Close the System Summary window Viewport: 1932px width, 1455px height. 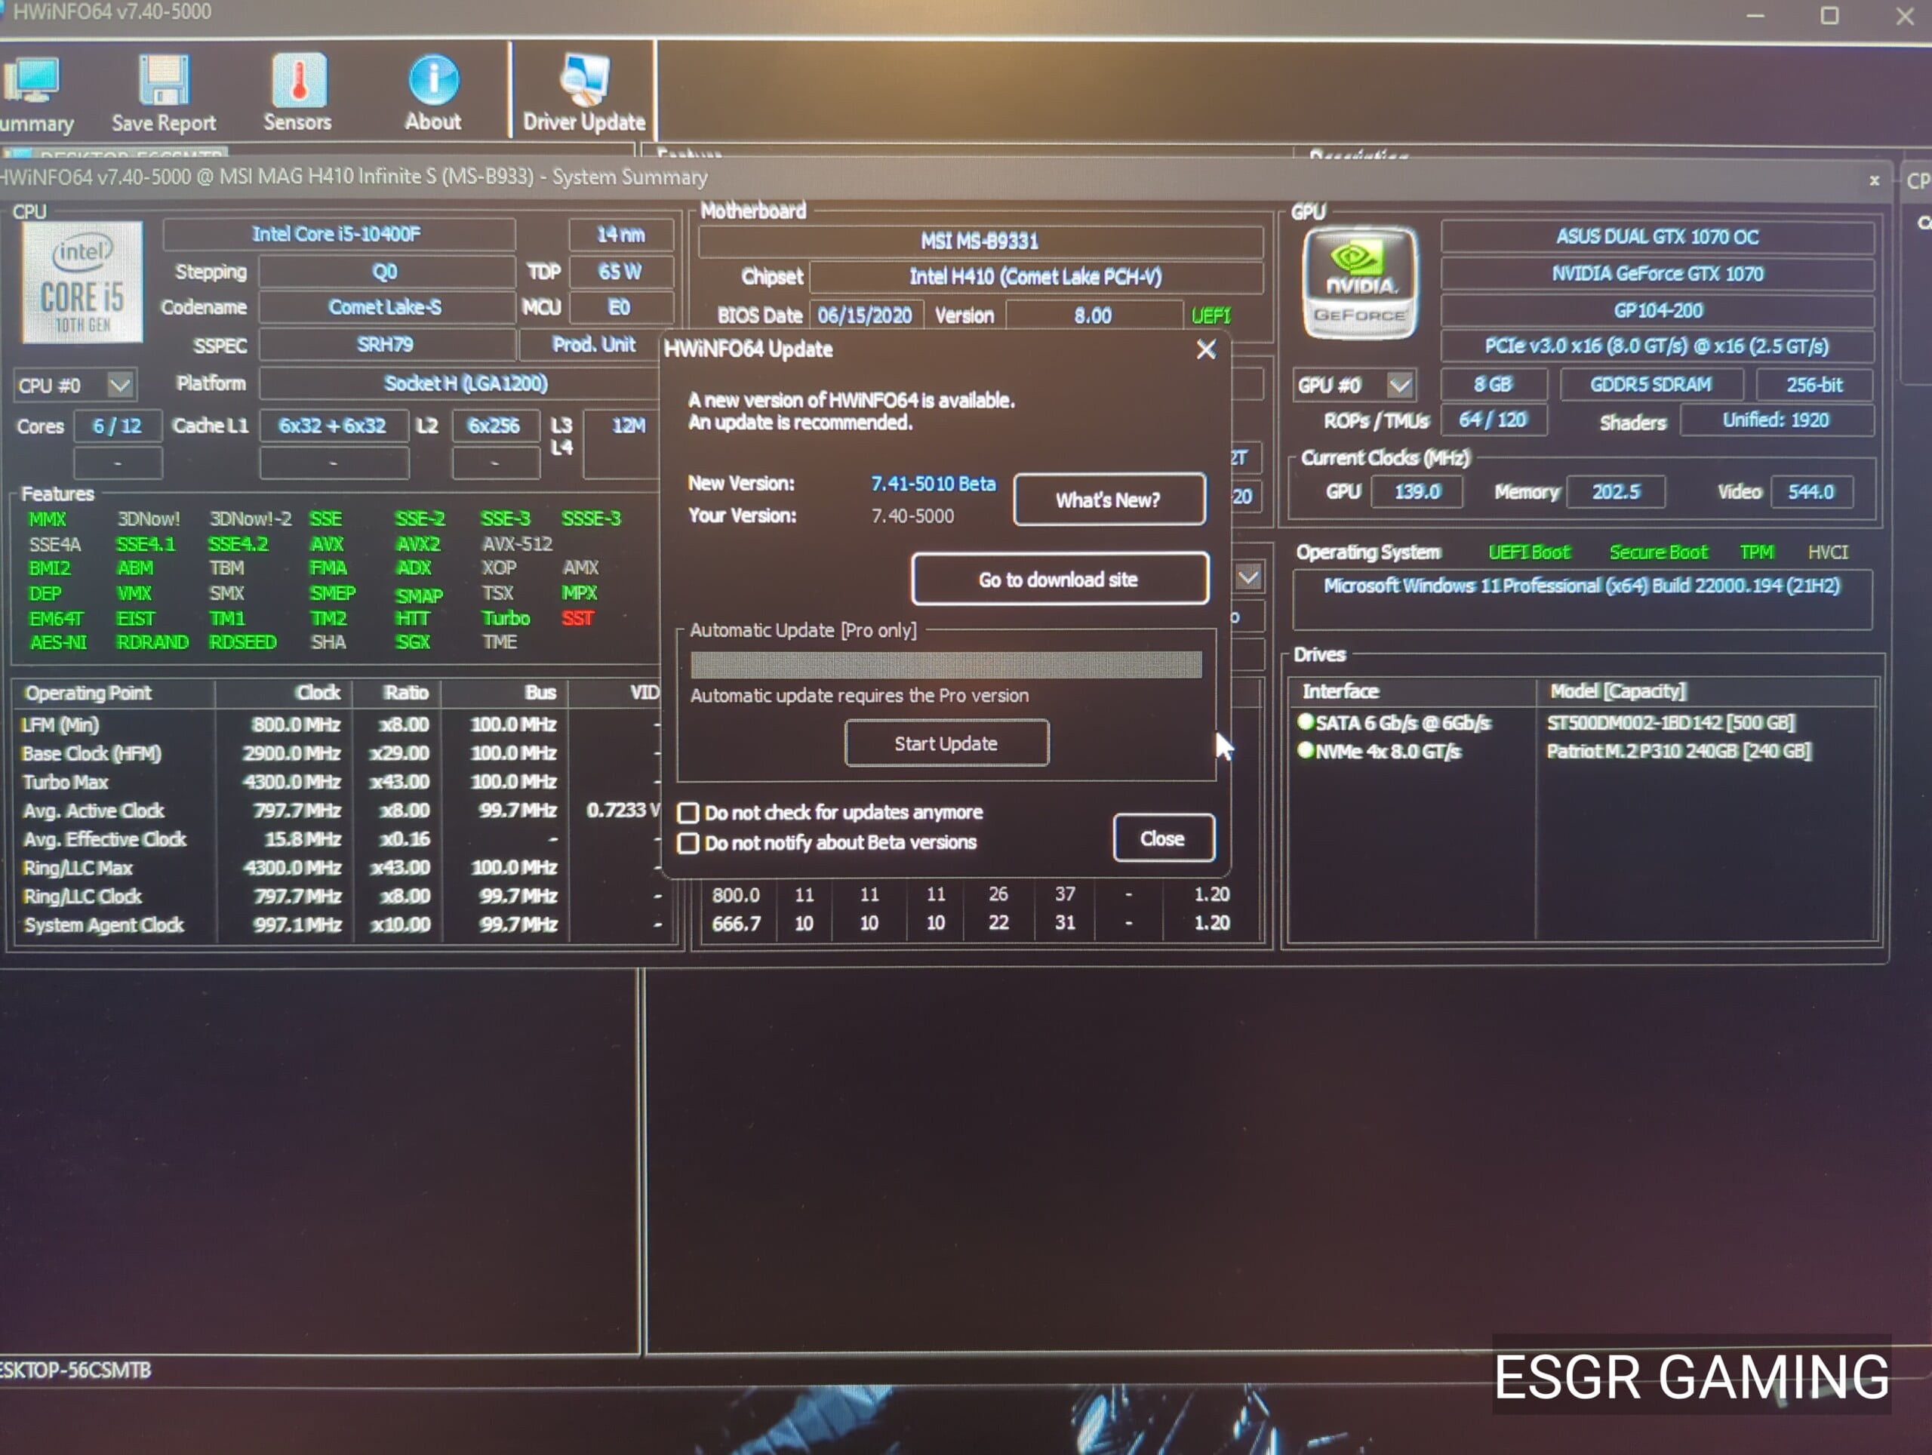[x=1873, y=181]
